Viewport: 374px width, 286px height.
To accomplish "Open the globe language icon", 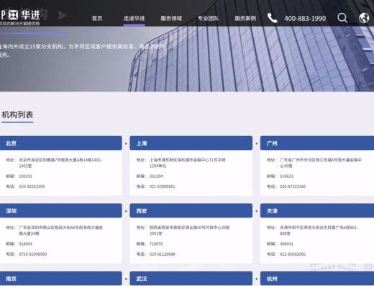I will pyautogui.click(x=364, y=18).
